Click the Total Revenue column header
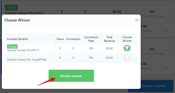Image resolution: width=175 pixels, height=93 pixels. (x=109, y=39)
